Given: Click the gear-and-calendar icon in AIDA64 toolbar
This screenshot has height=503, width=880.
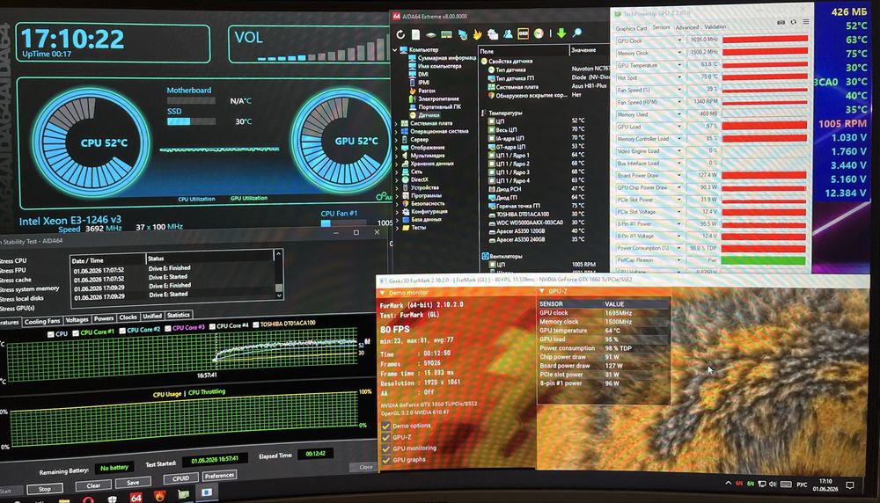Looking at the screenshot, I should tap(492, 34).
